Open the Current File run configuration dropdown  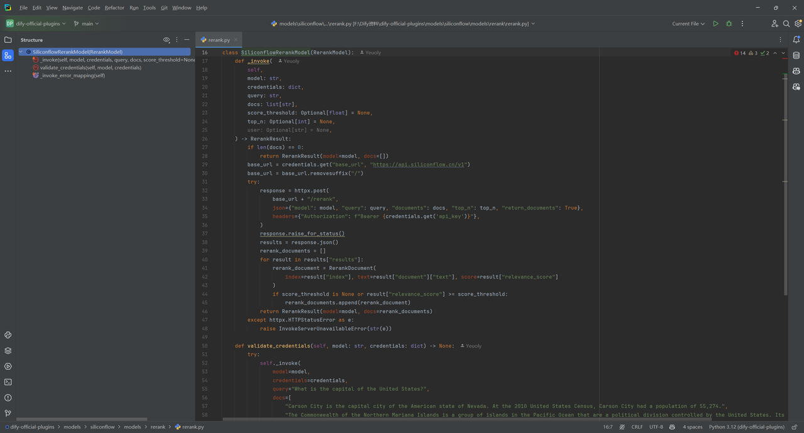point(688,24)
